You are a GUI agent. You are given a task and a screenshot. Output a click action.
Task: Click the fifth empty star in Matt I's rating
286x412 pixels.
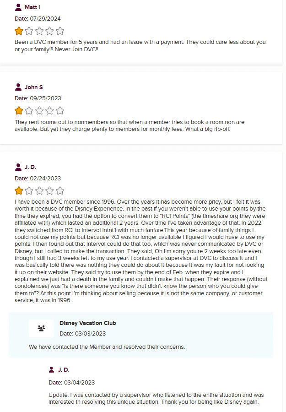point(60,31)
